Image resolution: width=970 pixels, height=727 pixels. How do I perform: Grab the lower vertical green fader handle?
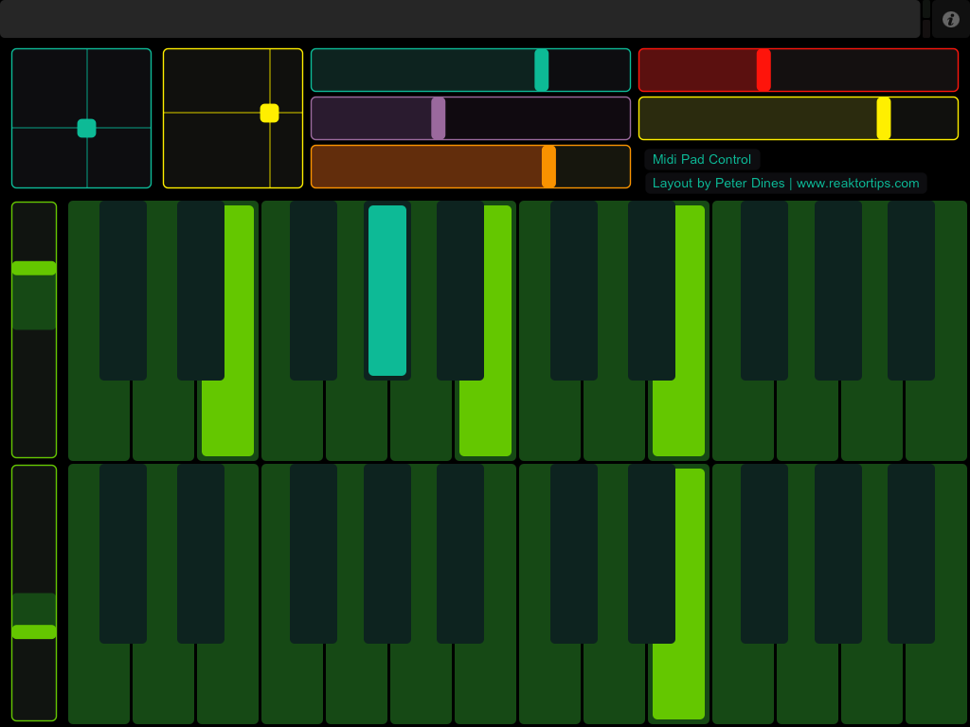(x=34, y=631)
